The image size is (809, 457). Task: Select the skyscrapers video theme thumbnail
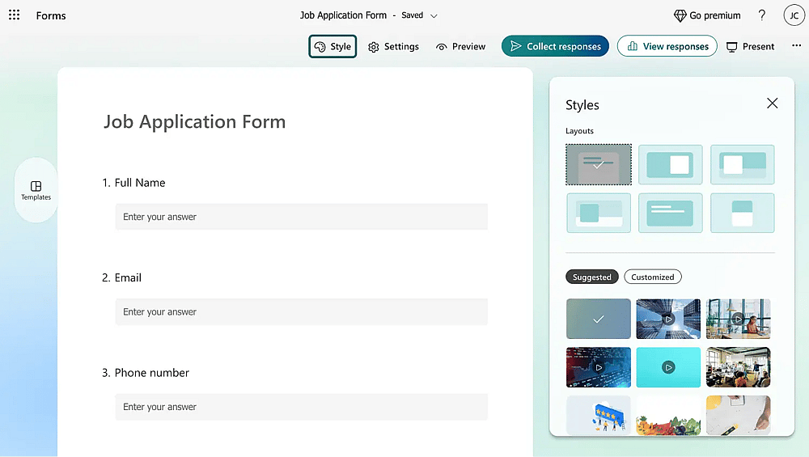(668, 319)
